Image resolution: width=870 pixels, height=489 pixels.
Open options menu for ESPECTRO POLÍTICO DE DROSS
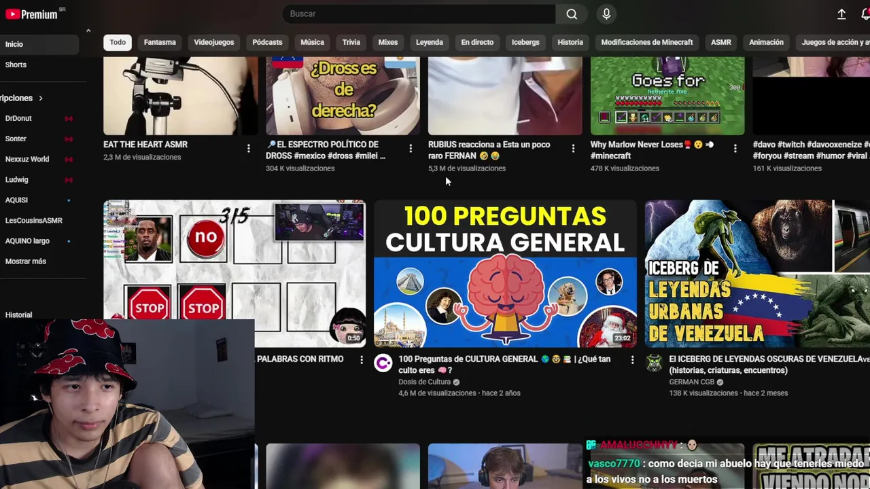[411, 148]
